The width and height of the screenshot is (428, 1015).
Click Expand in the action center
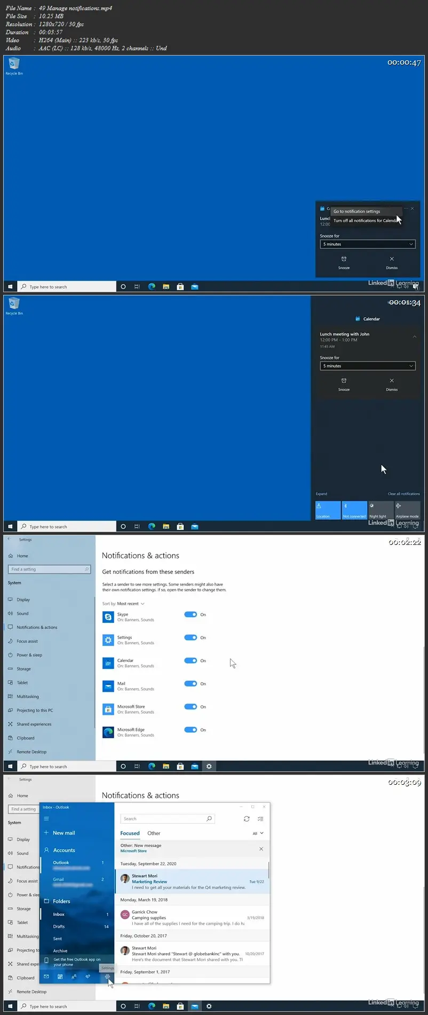[321, 494]
